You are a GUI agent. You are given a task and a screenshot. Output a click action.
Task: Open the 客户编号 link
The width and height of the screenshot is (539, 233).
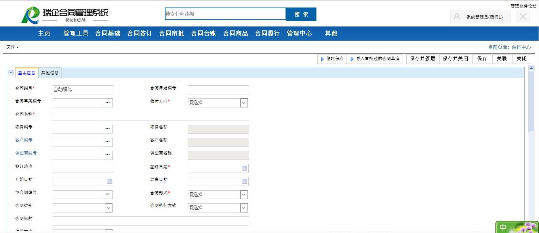[24, 140]
